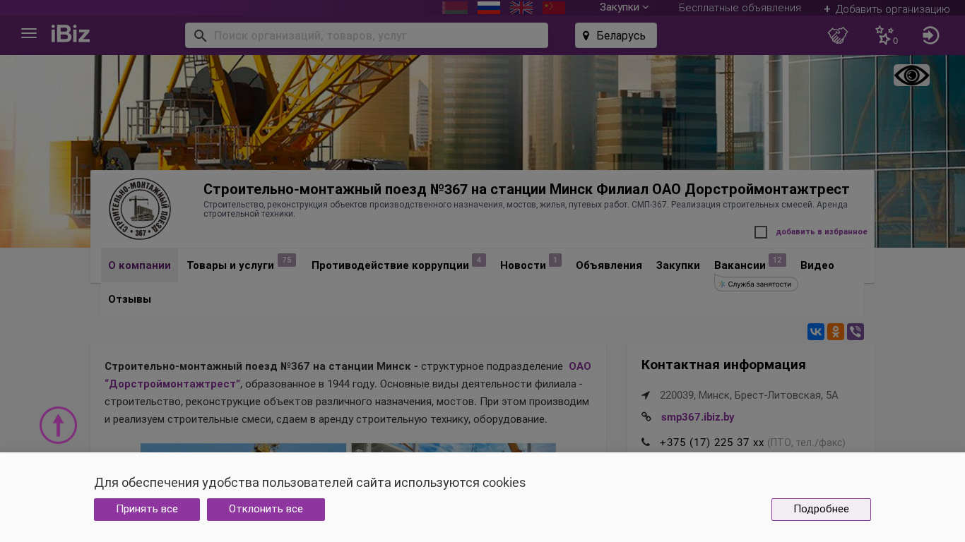Open the handshake partners icon
The width and height of the screenshot is (965, 542).
pos(838,35)
